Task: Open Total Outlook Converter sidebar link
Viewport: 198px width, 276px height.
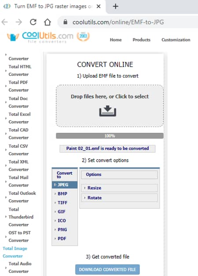Action: pyautogui.click(x=22, y=197)
